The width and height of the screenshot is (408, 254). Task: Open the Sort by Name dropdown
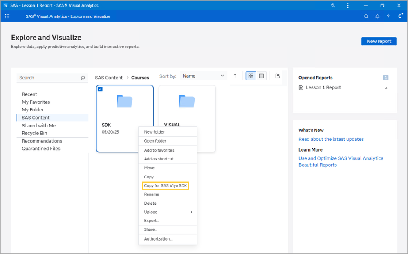pyautogui.click(x=204, y=76)
